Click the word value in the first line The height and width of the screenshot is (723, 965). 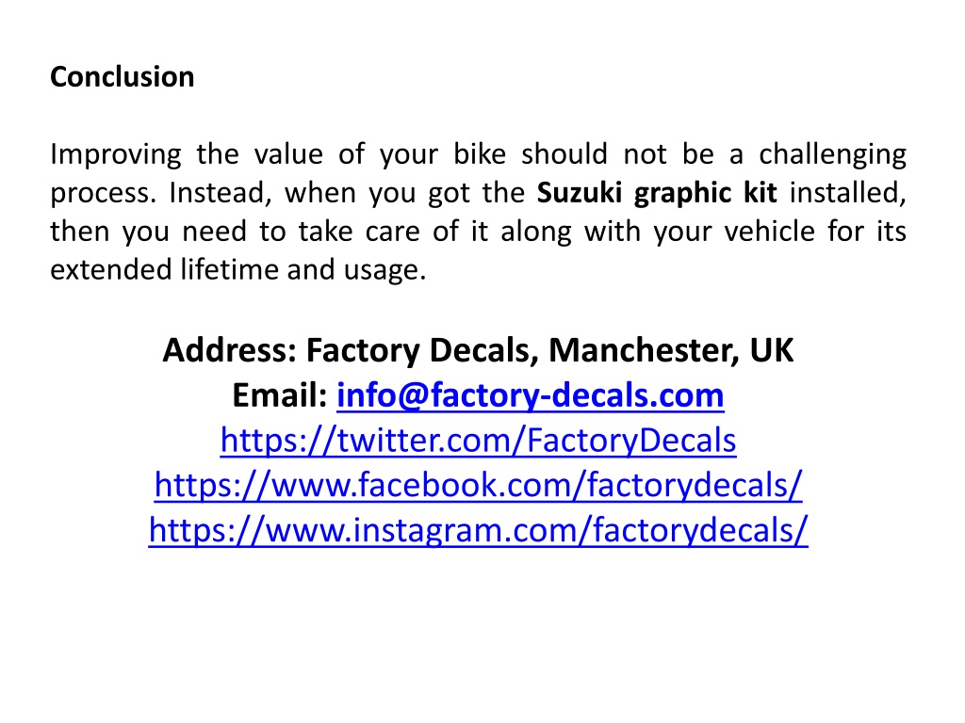[288, 154]
